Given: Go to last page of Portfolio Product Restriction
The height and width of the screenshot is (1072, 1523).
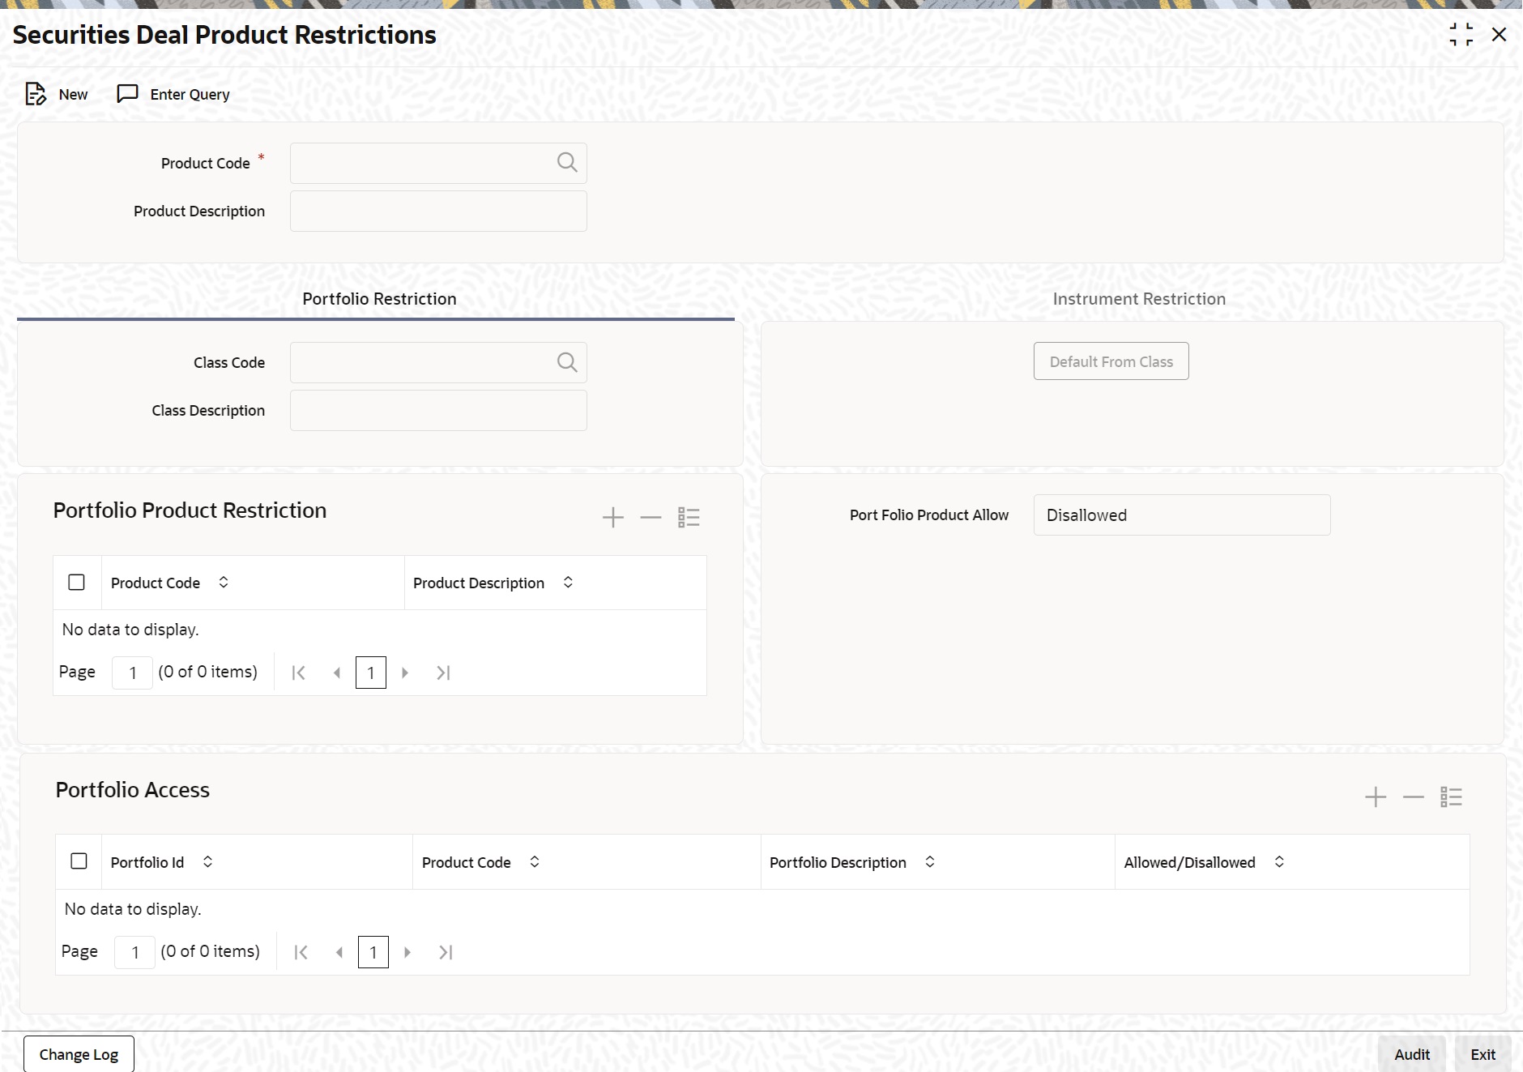Looking at the screenshot, I should [443, 673].
